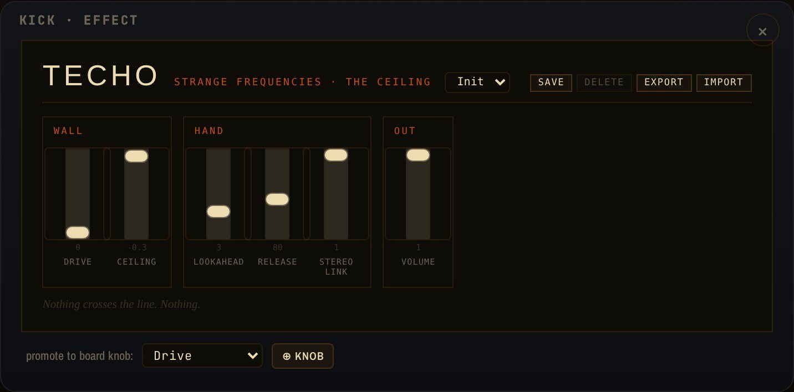
Task: Click the chevron arrow of the Drive dropdown
Action: (253, 355)
